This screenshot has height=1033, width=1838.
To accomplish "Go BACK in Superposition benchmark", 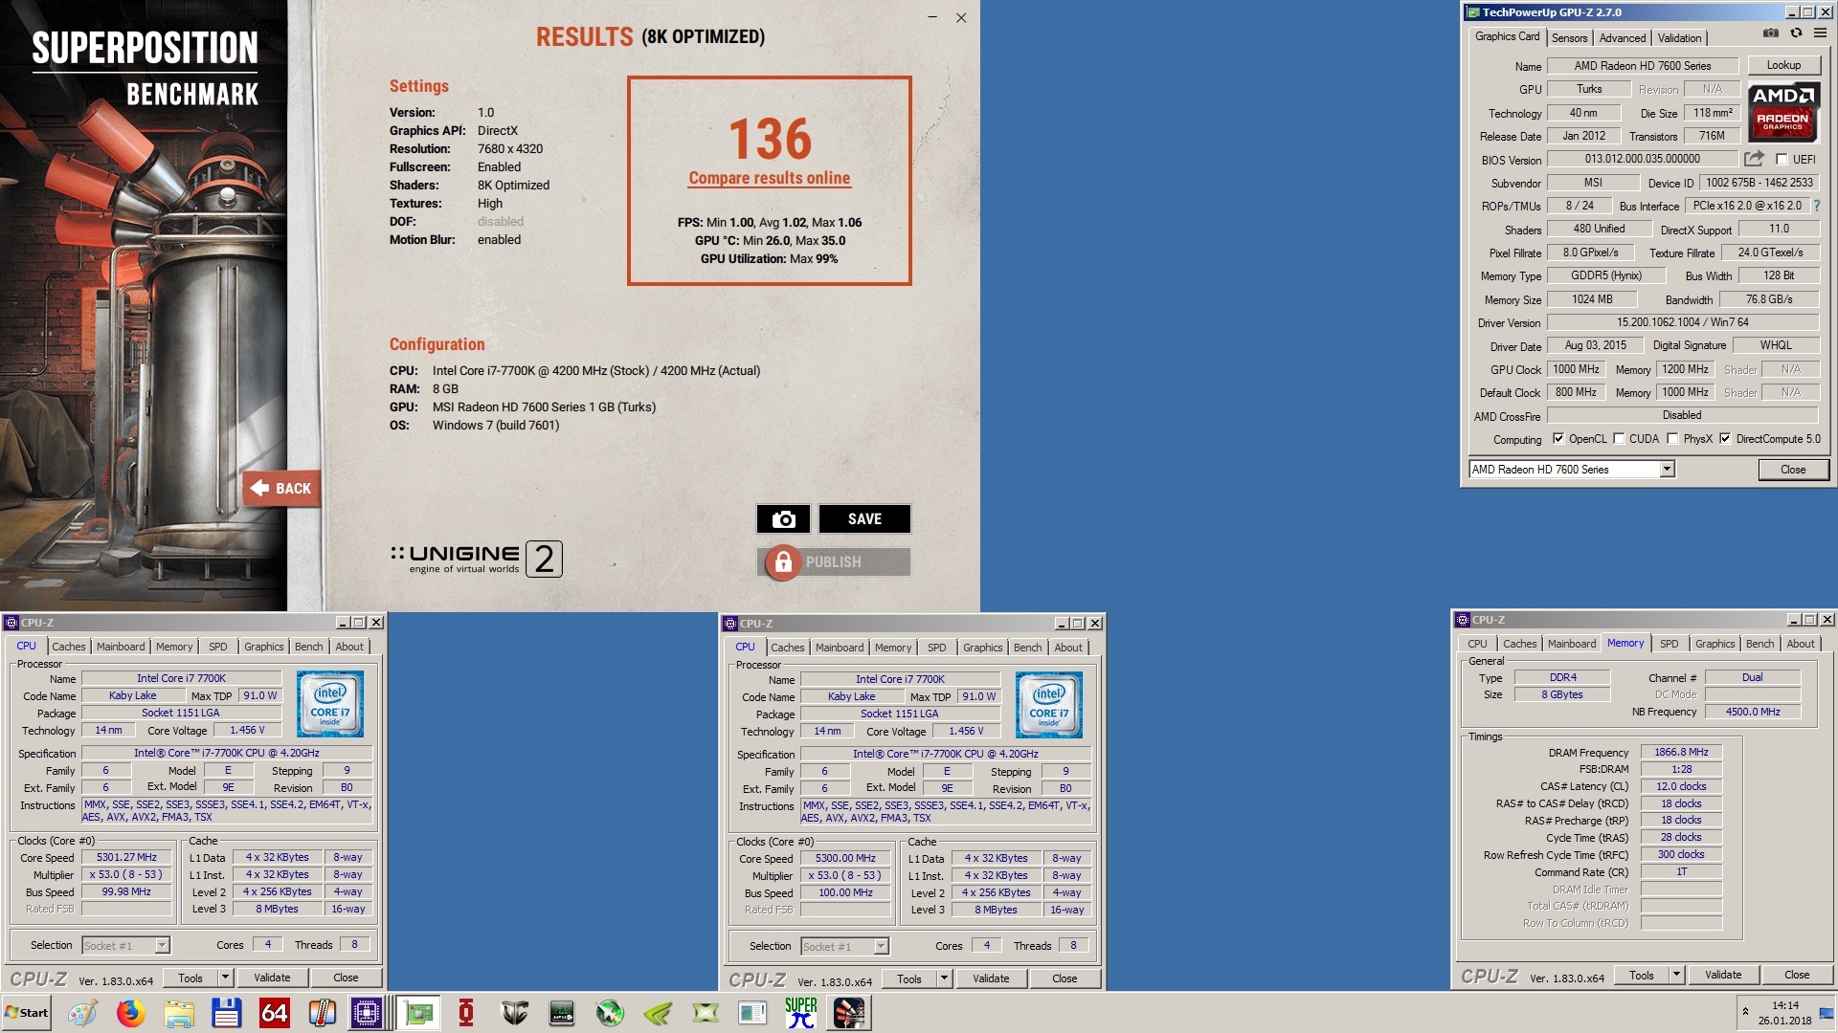I will (x=281, y=488).
